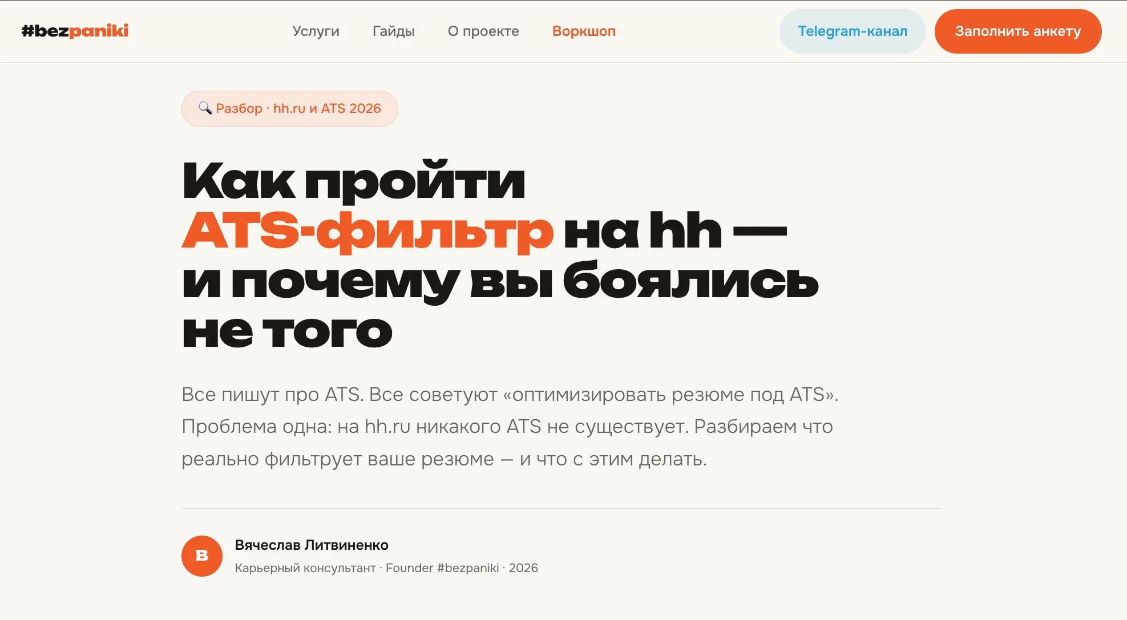Click the text Карьерный консультант · Founder #bezpaniki · 2026

pos(386,568)
